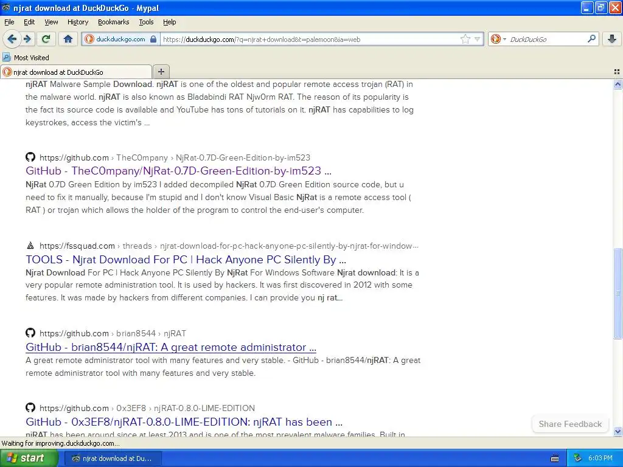
Task: Open the Downloads arrow button
Action: (x=612, y=39)
